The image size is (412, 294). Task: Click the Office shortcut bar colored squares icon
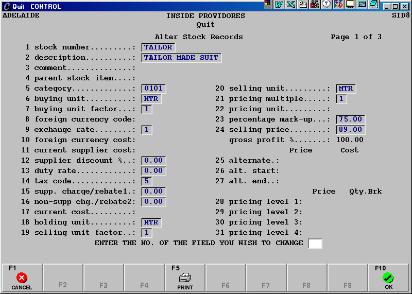click(x=267, y=5)
